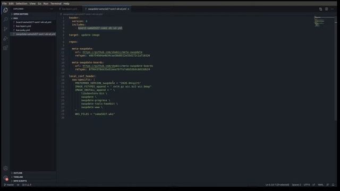
Task: Click the PREFERRED_VERSION_swupdate line
Action: pyautogui.click(x=108, y=83)
